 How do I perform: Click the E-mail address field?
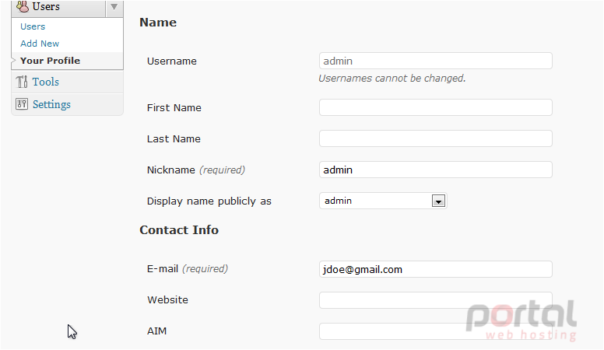point(436,269)
